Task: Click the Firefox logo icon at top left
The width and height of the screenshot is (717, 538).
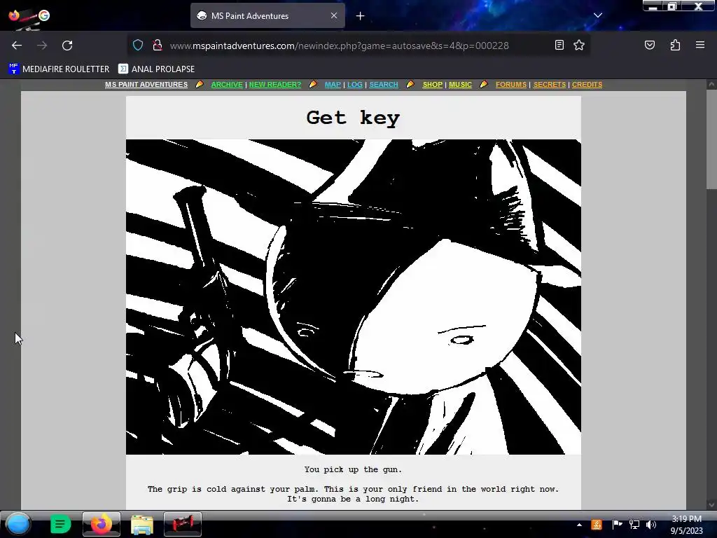Action: 14,15
